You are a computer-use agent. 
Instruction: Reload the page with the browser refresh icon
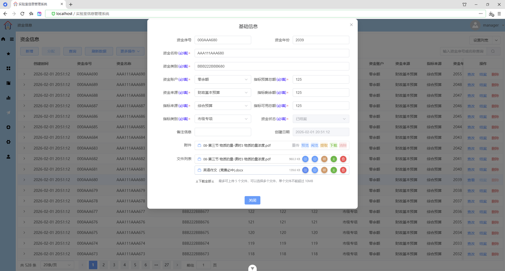22,14
